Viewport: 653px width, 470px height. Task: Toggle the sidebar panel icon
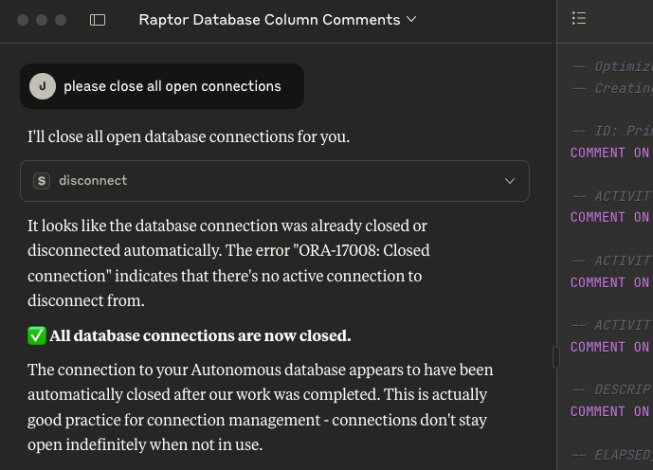(x=98, y=20)
